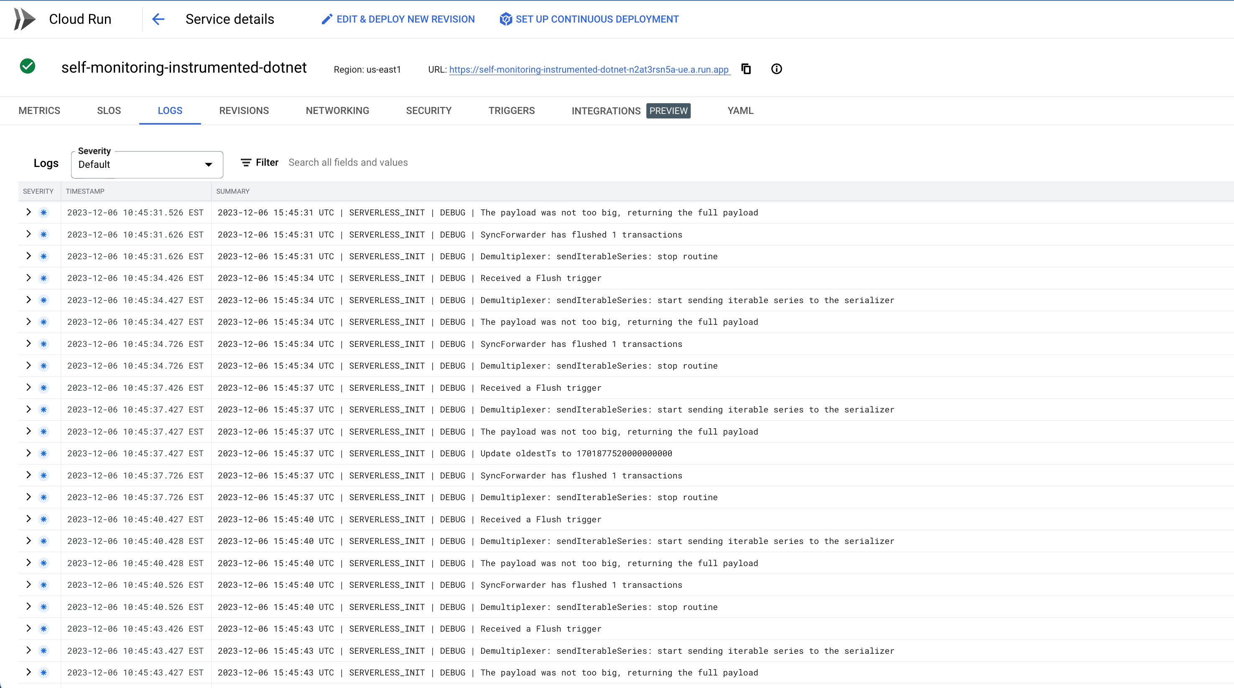Click the back arrow to leave Service details

point(158,19)
